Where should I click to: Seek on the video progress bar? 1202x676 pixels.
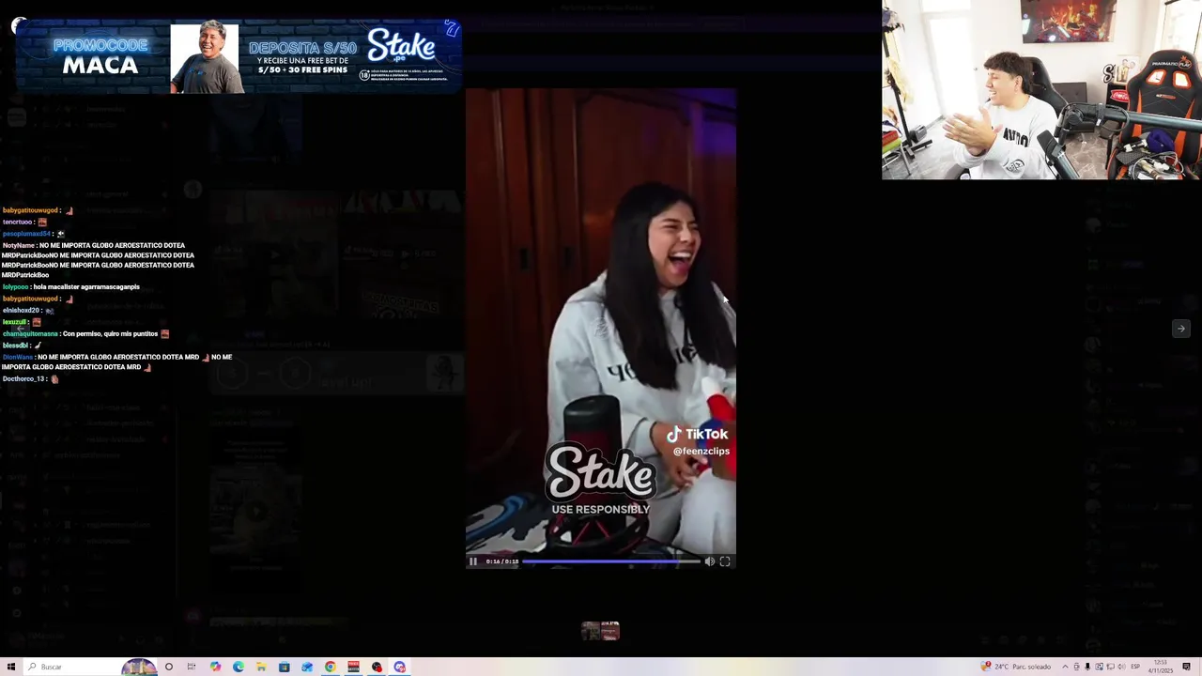[611, 561]
